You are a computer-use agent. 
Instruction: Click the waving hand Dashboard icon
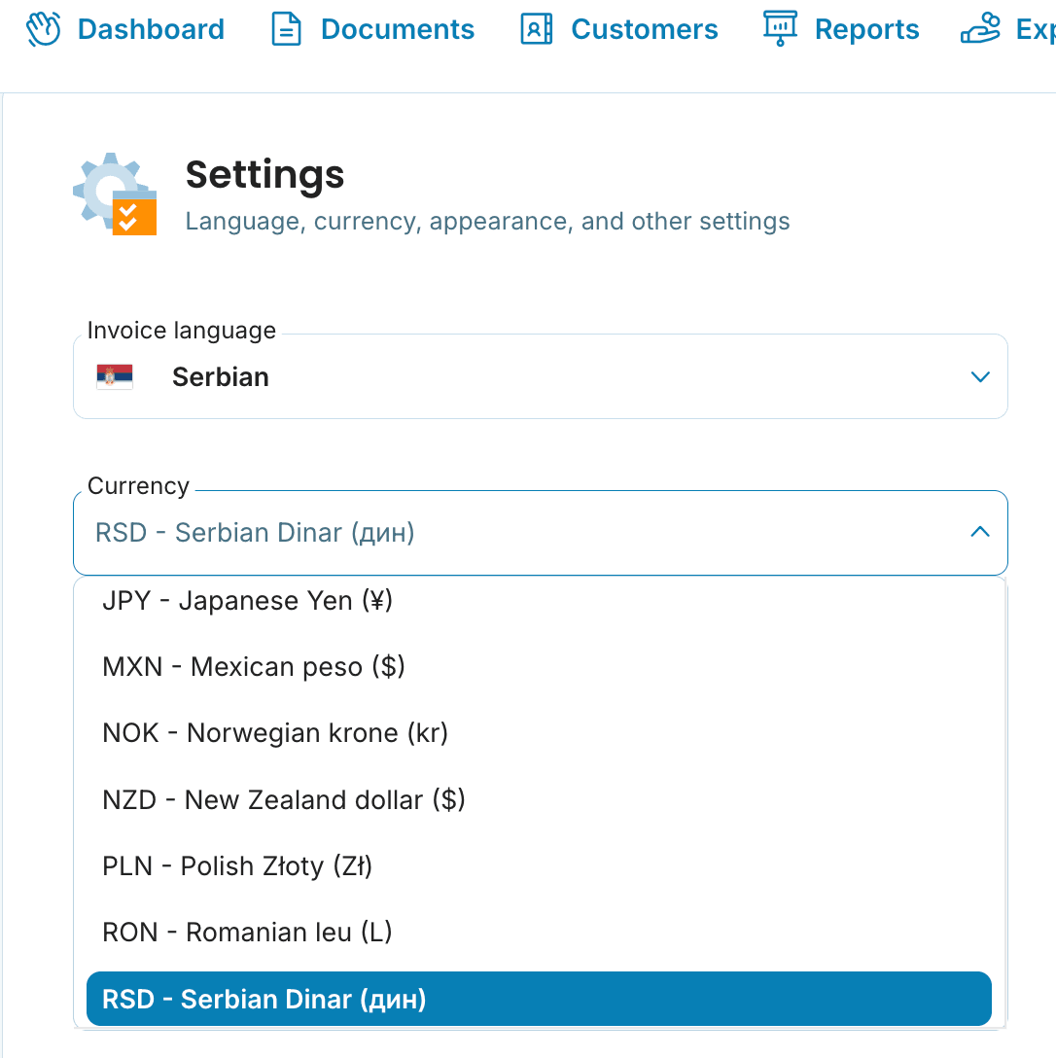[x=44, y=29]
